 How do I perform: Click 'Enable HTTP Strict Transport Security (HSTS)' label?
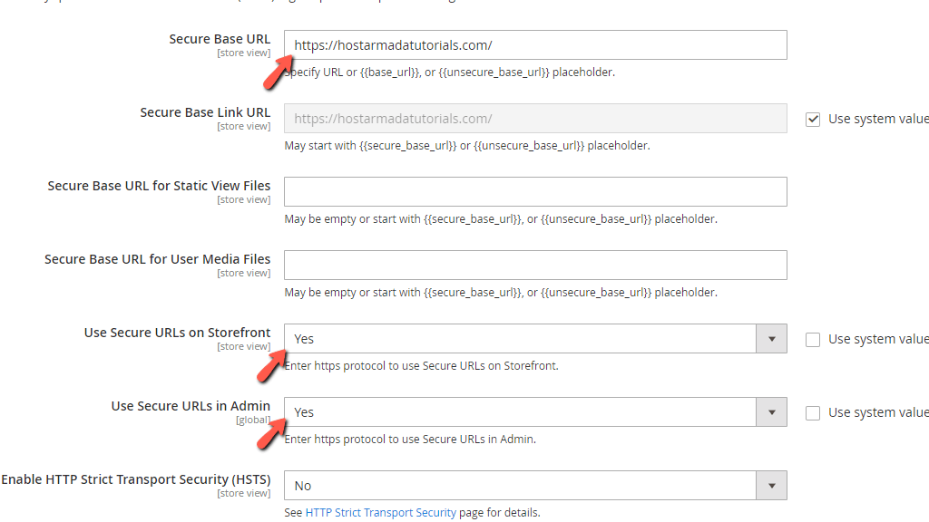pos(136,479)
